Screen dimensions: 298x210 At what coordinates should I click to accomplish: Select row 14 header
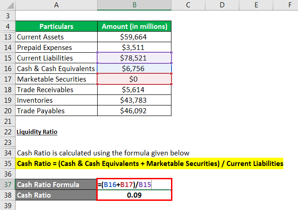(8, 47)
